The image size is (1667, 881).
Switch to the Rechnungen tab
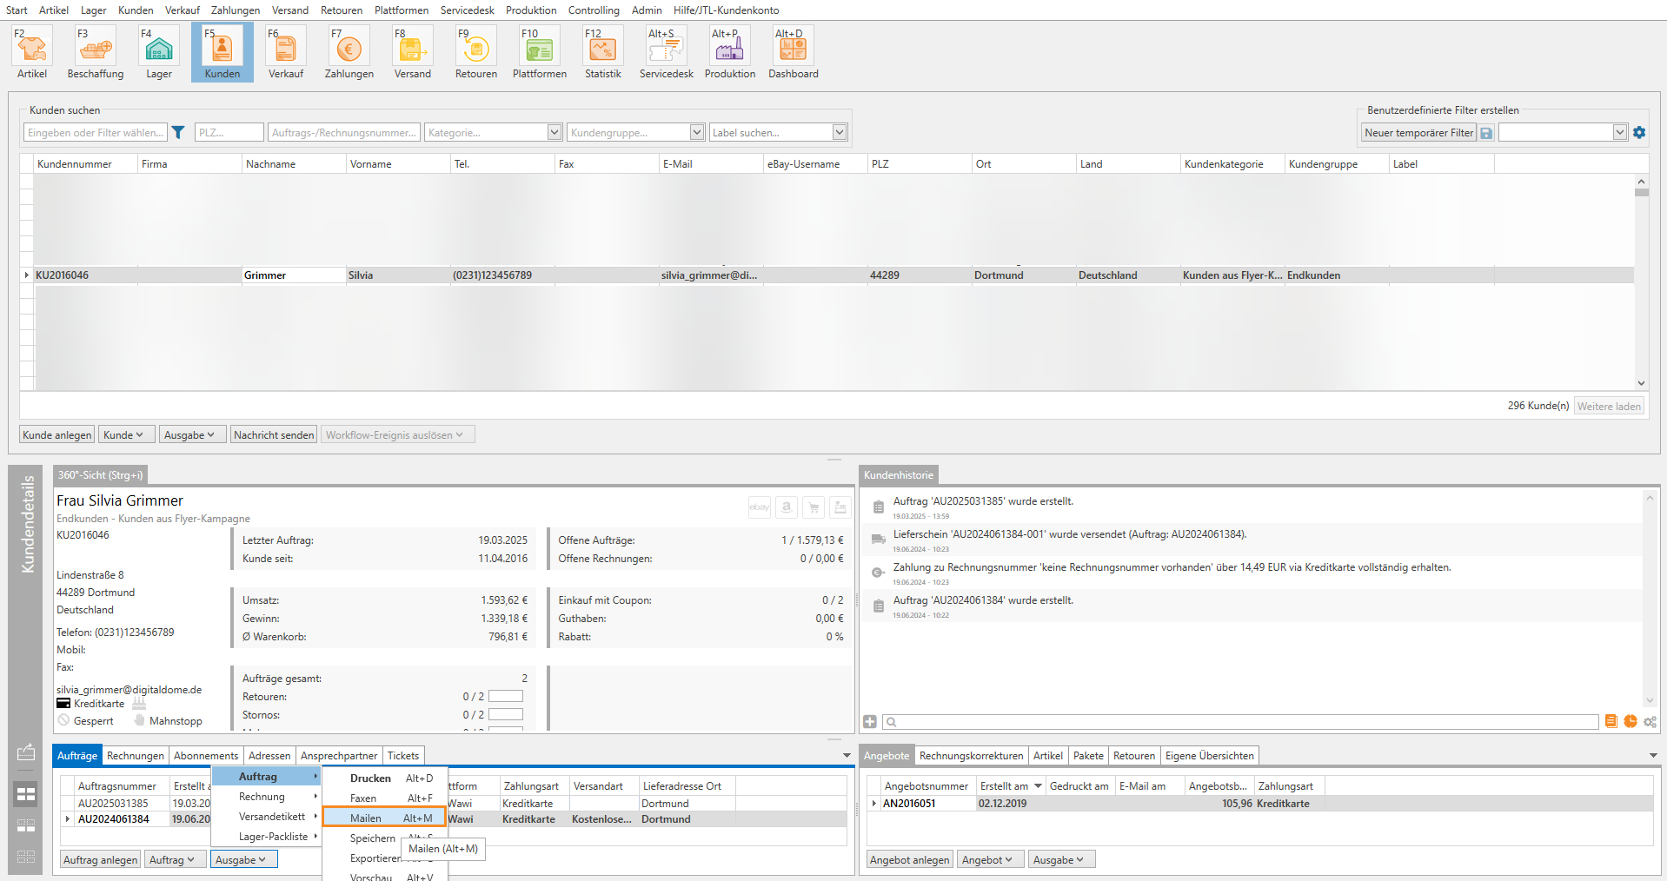pyautogui.click(x=135, y=756)
